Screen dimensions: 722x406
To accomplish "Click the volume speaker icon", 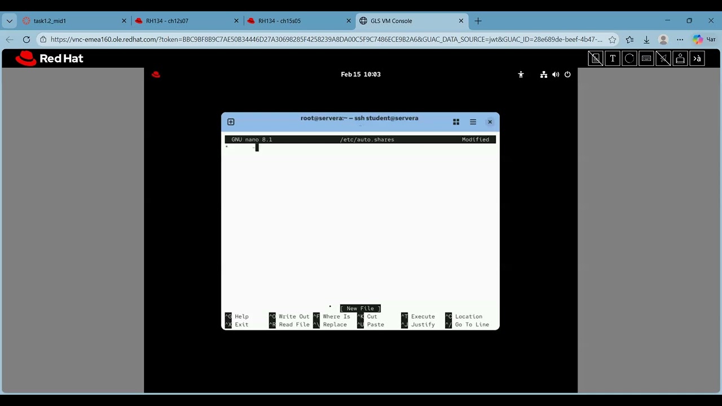I will point(556,74).
